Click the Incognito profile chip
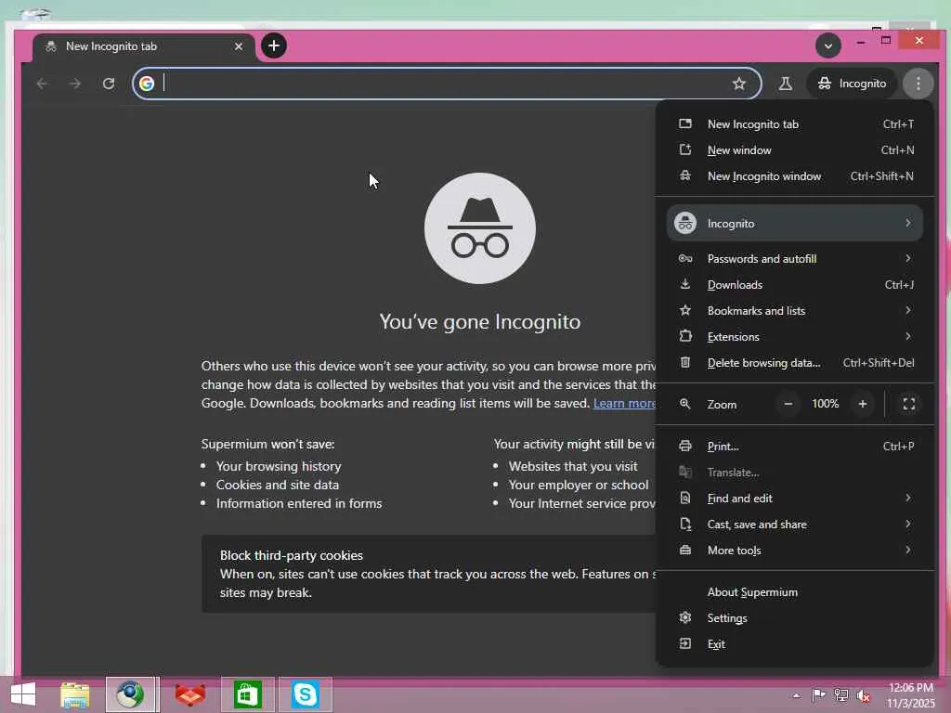Viewport: 951px width, 713px height. coord(852,84)
